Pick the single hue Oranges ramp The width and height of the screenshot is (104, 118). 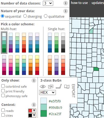(x=50, y=65)
